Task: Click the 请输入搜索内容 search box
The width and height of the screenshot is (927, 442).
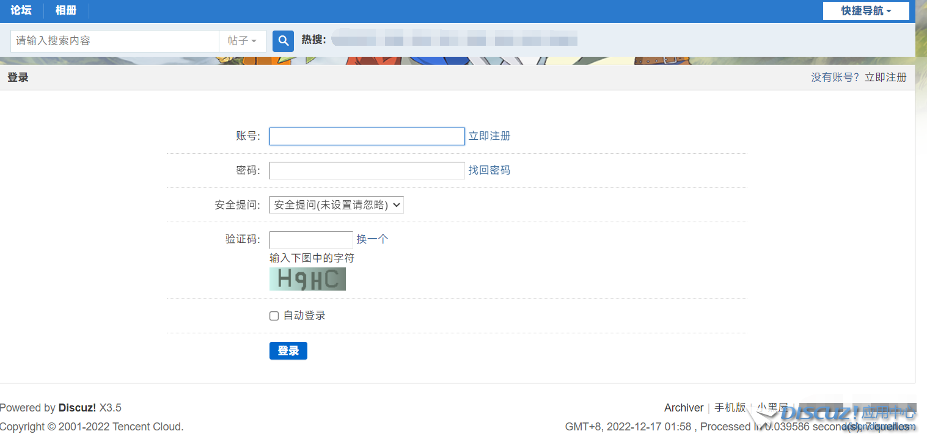Action: [114, 41]
